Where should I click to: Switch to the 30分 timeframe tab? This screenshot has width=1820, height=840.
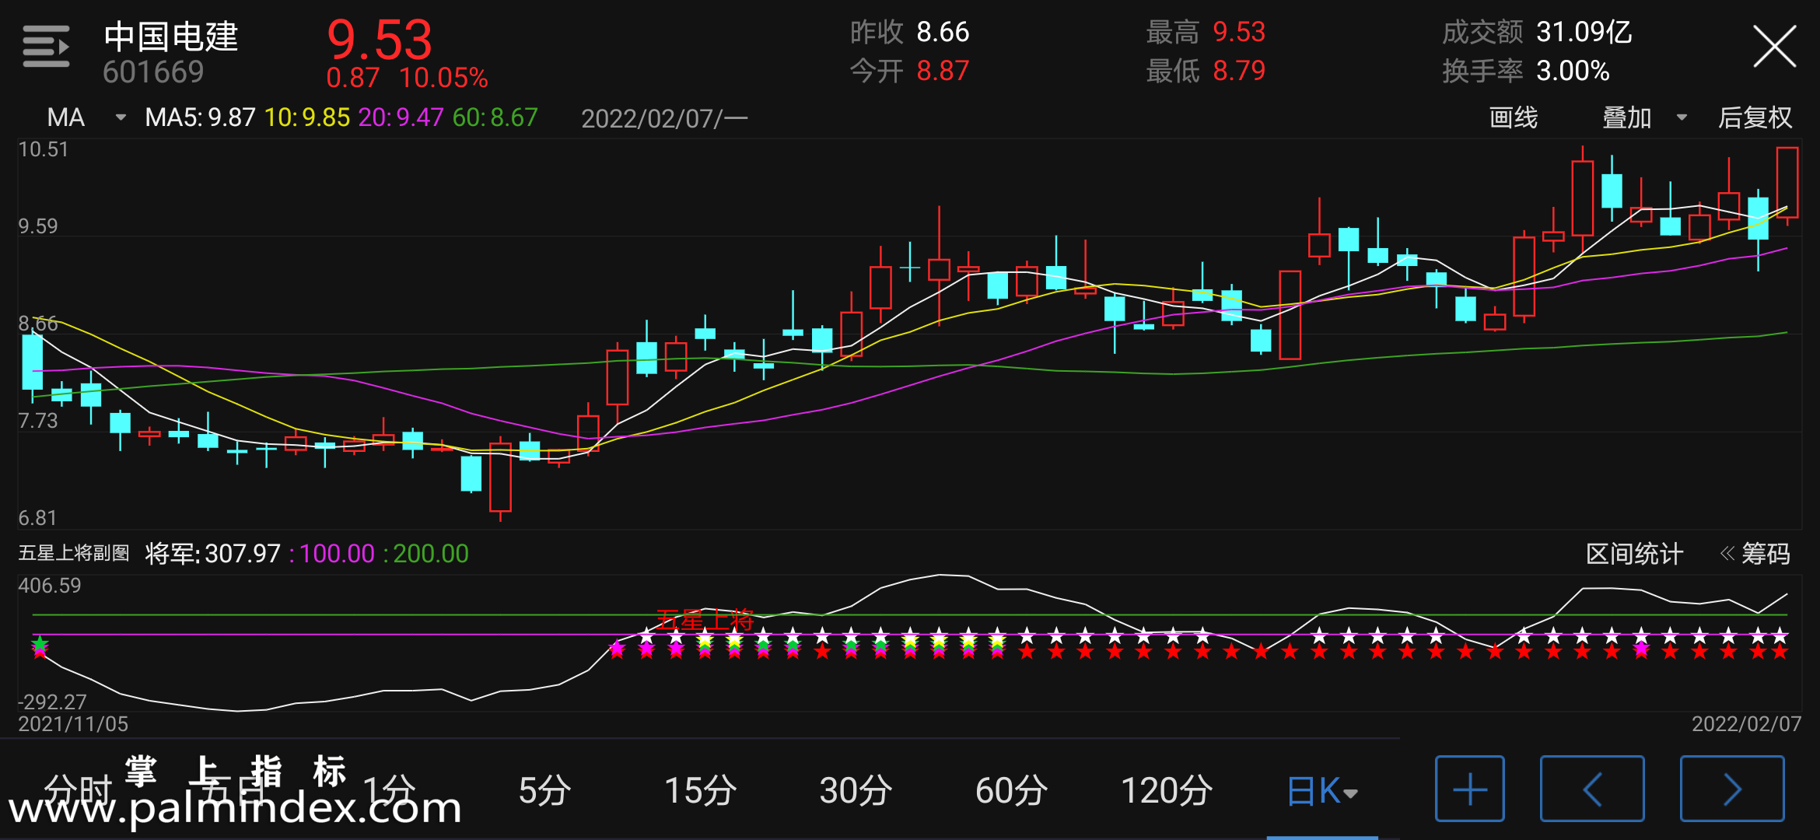click(x=856, y=790)
